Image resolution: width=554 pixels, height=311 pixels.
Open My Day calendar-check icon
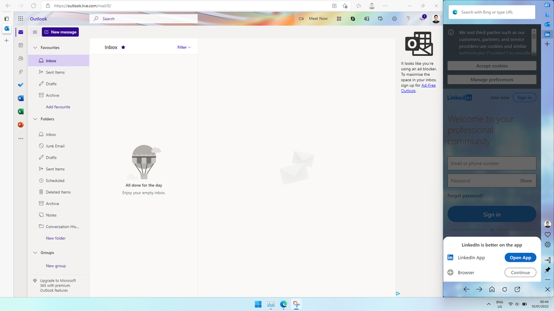pos(380,19)
